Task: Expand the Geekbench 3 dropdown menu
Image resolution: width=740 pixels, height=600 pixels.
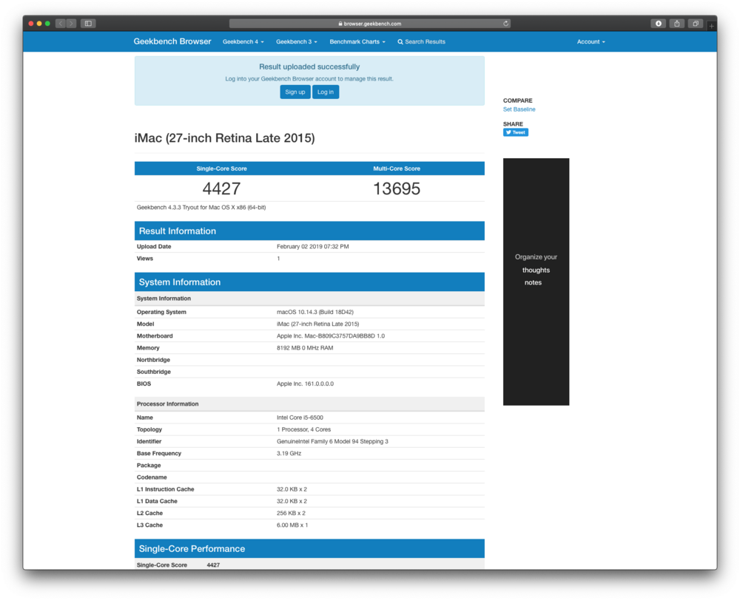Action: pos(297,42)
